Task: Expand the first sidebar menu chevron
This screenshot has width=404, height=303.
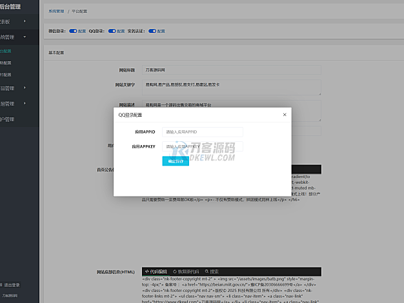Action: click(x=25, y=21)
